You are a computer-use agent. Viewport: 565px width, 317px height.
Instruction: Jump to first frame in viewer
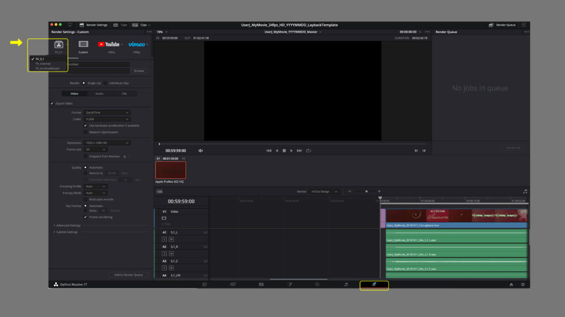click(x=269, y=151)
